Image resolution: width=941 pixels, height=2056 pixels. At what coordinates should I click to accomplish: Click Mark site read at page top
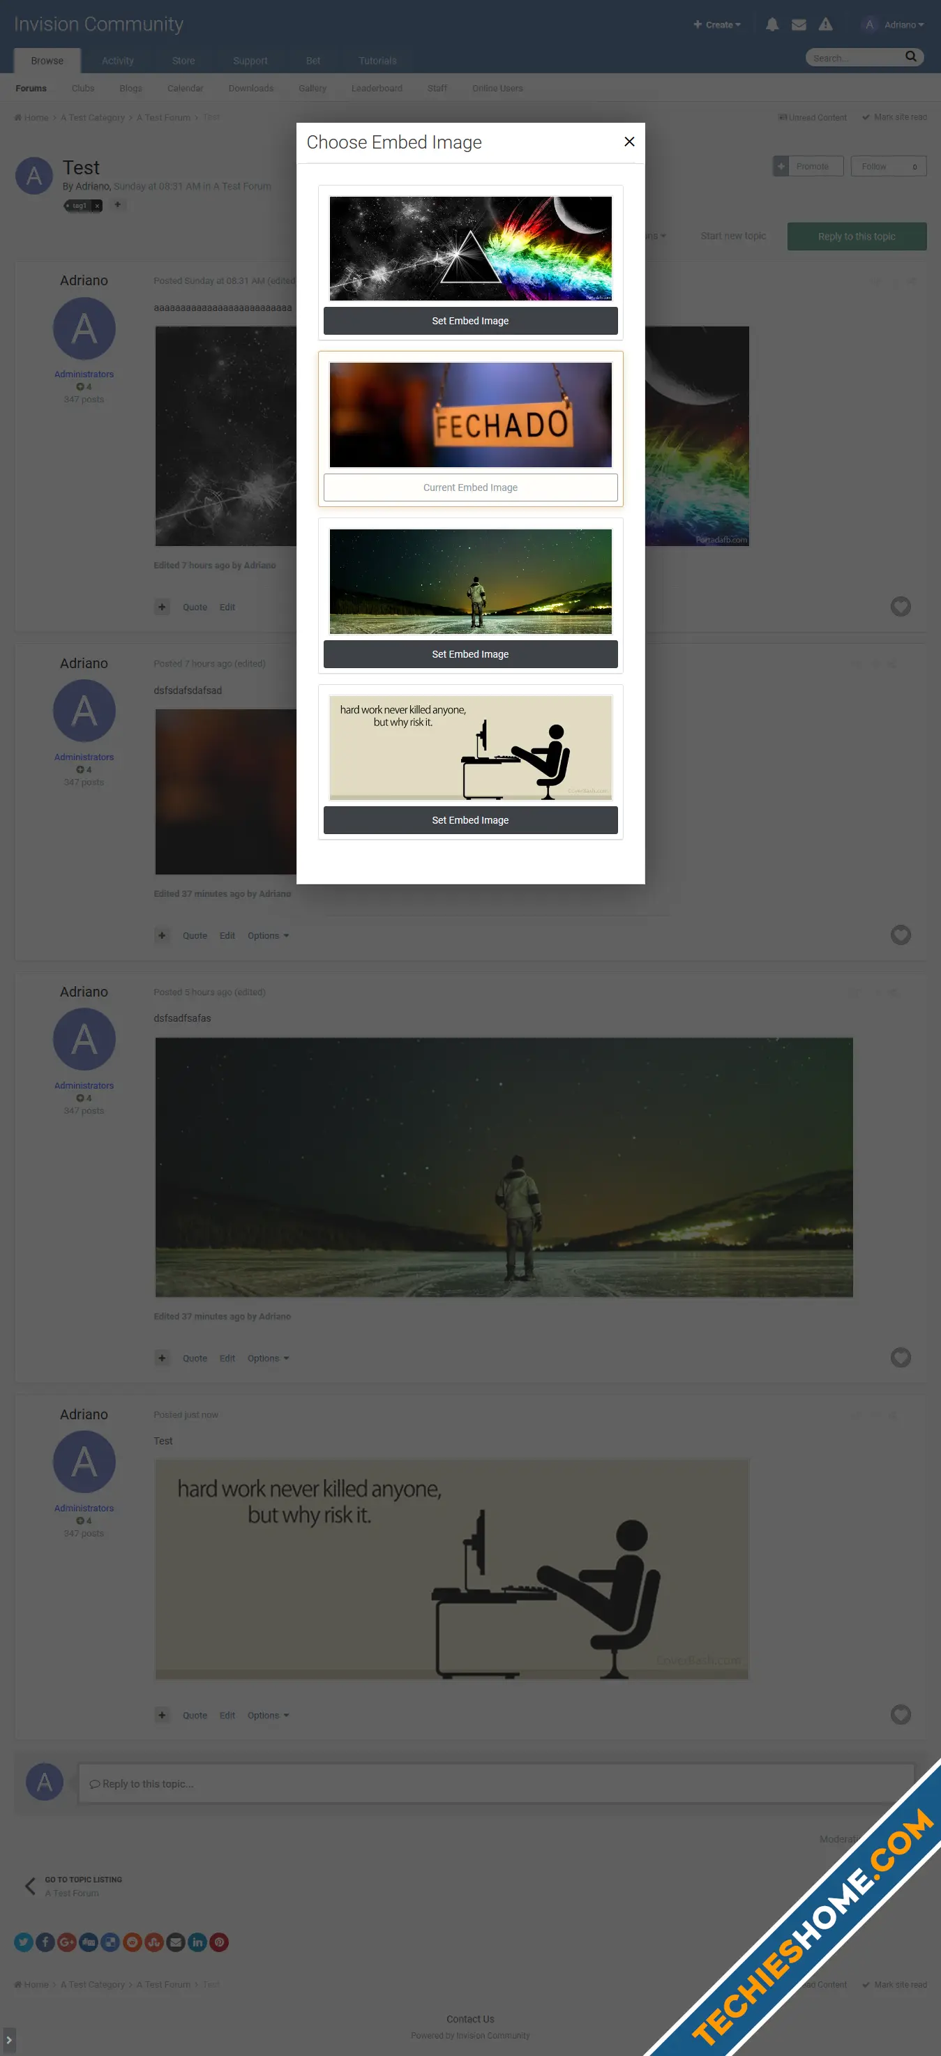894,117
